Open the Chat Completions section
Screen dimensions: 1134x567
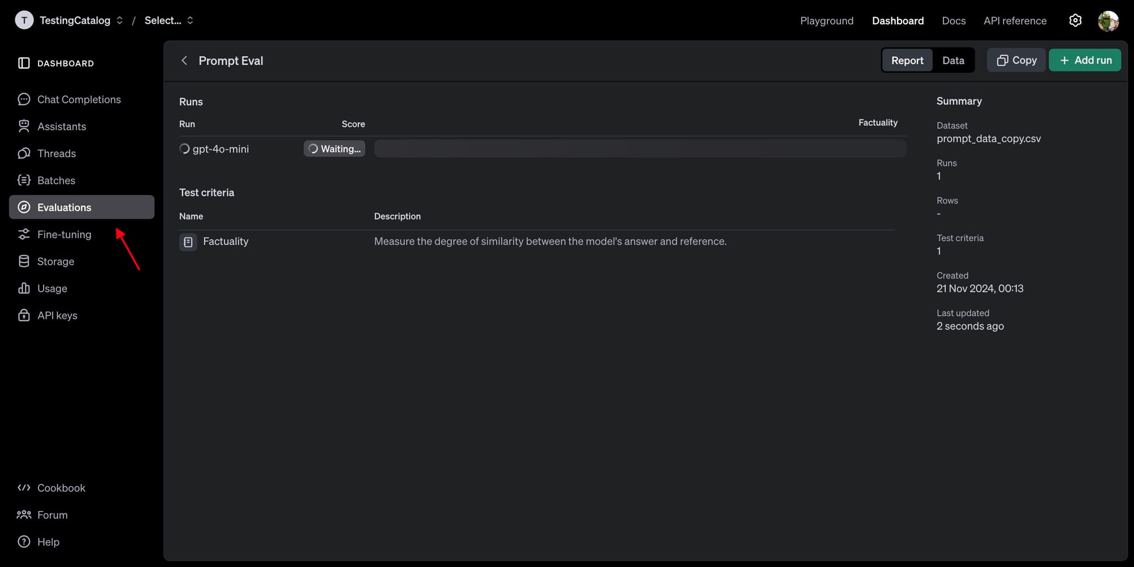(79, 99)
